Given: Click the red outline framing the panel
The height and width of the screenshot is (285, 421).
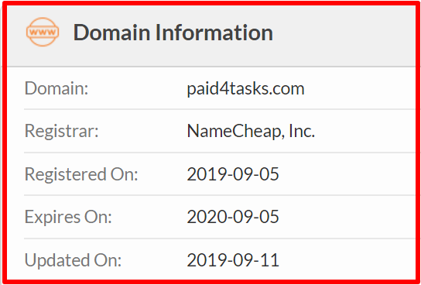Looking at the screenshot, I should 210,3.
